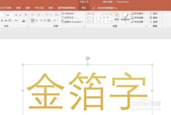Screen dimensions: 171x115
Task: Open the 选择 Select menu
Action: click(155, 22)
